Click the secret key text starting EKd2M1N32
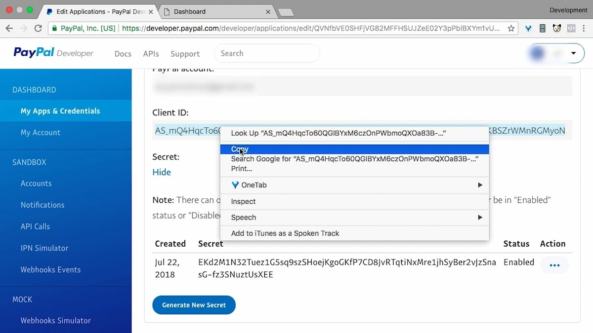This screenshot has height=333, width=593. coord(347,268)
